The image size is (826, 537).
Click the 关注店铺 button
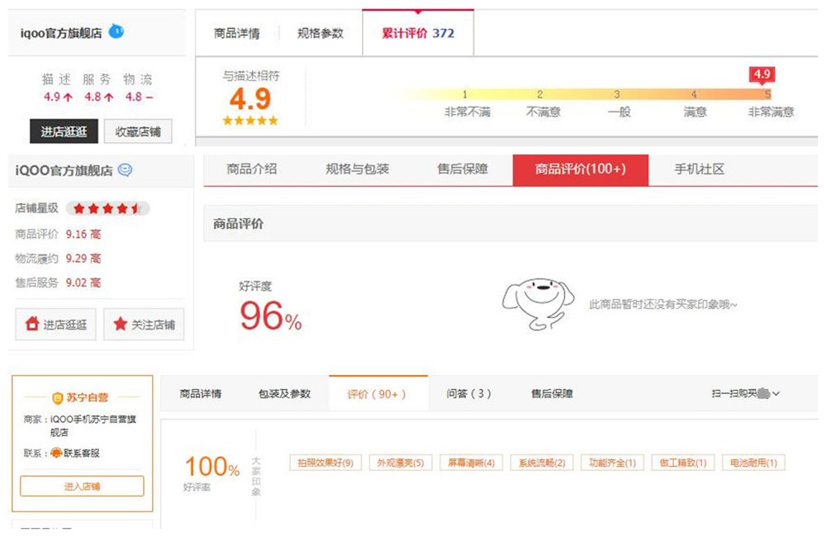[x=144, y=324]
